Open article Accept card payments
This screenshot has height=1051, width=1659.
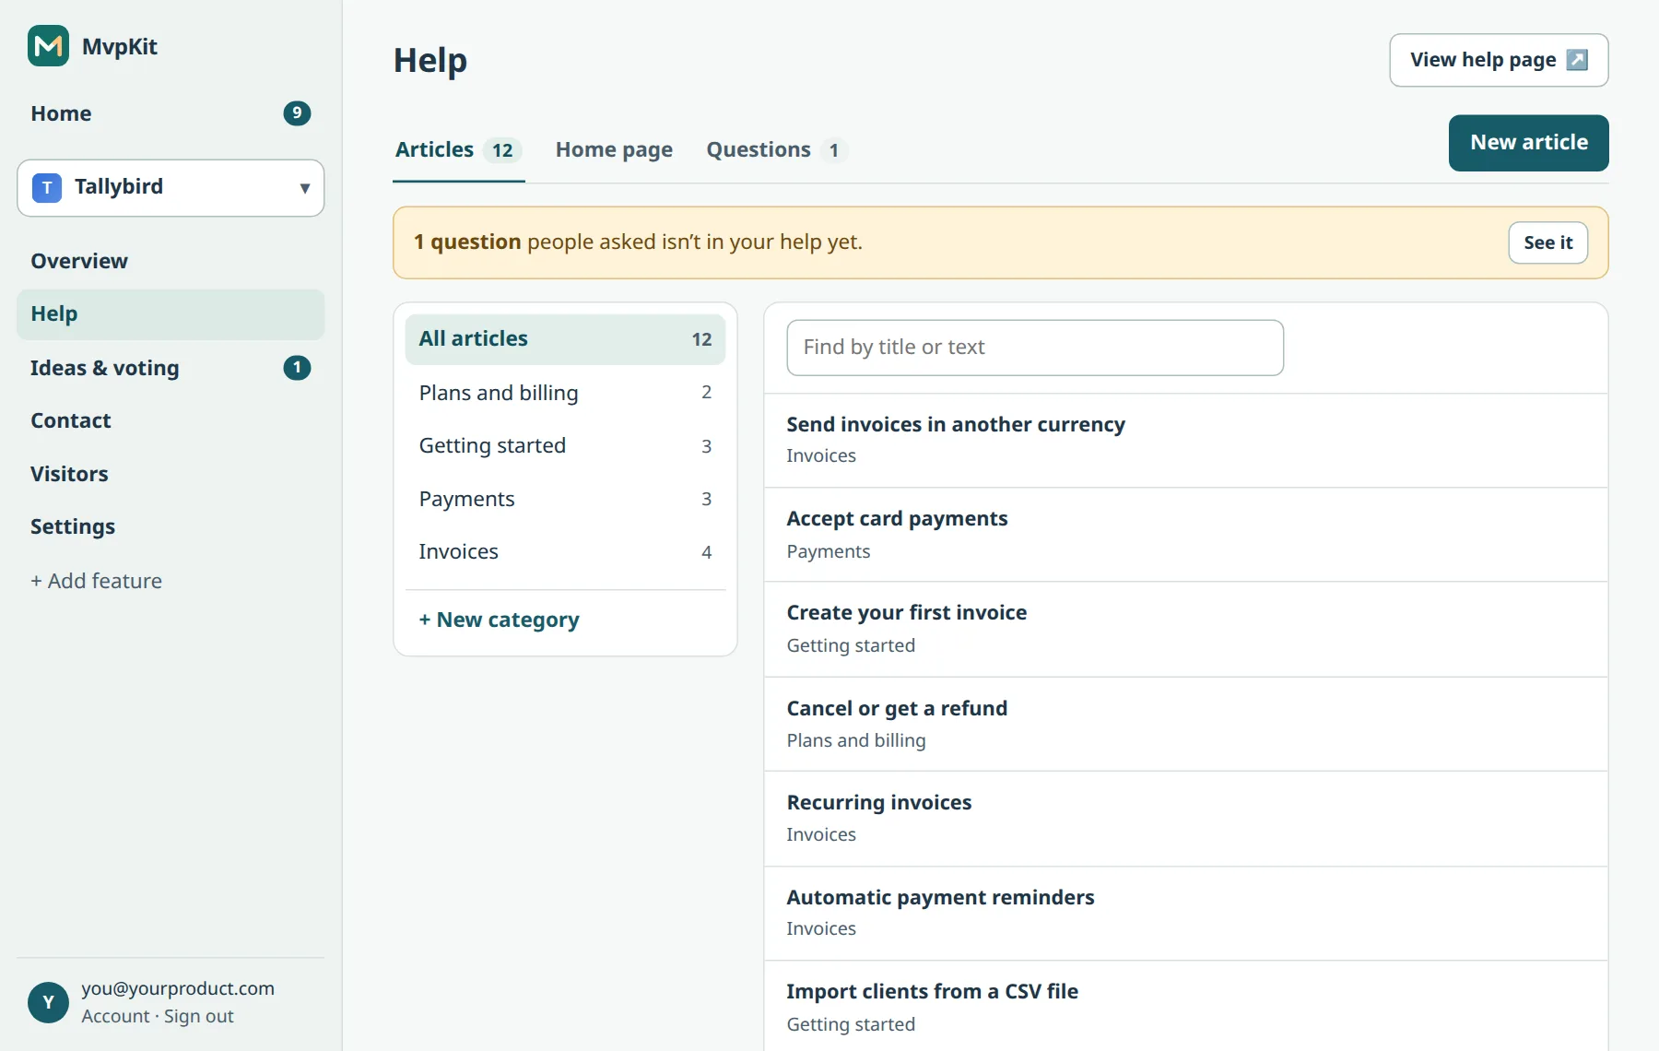(x=1186, y=535)
